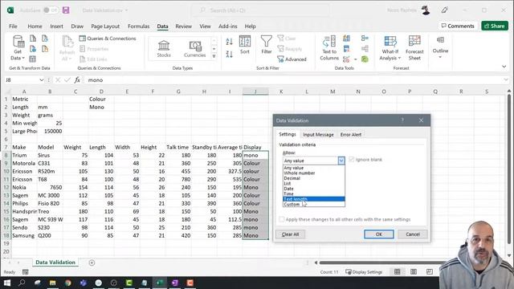Click the Data Validation help question mark

pos(402,120)
